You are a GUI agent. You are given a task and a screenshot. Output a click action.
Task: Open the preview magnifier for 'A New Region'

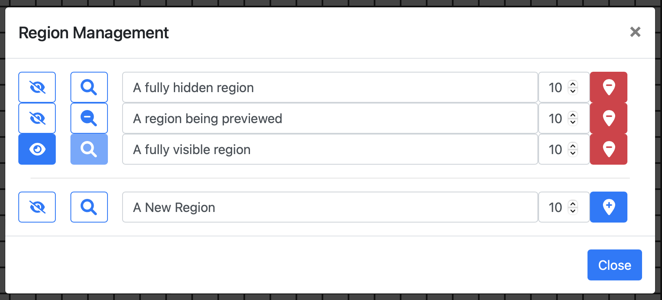tap(89, 207)
